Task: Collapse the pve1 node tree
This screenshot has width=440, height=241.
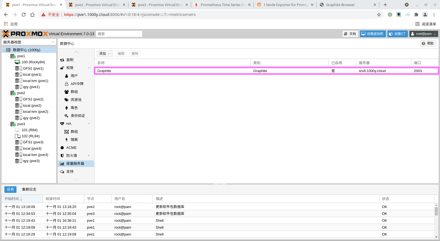Action: [x=9, y=56]
